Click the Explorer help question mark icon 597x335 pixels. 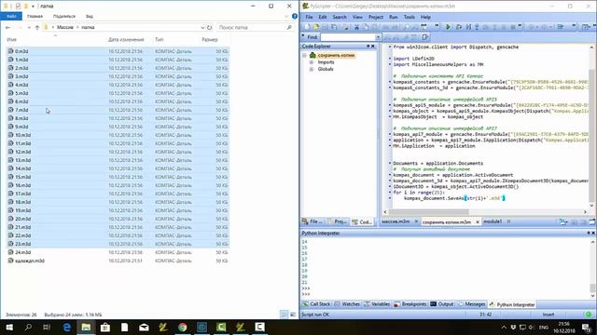[295, 17]
